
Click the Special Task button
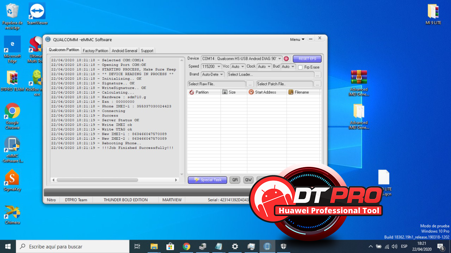pyautogui.click(x=207, y=180)
